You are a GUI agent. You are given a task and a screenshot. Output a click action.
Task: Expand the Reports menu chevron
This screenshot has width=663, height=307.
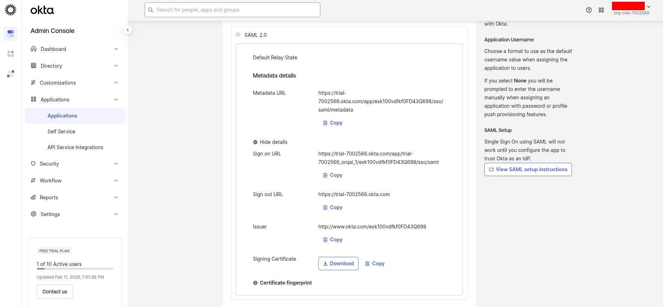pyautogui.click(x=116, y=197)
